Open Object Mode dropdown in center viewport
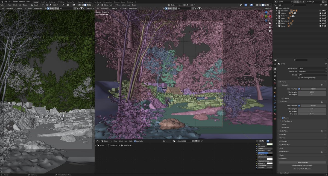The image size is (328, 176). (x=108, y=5)
